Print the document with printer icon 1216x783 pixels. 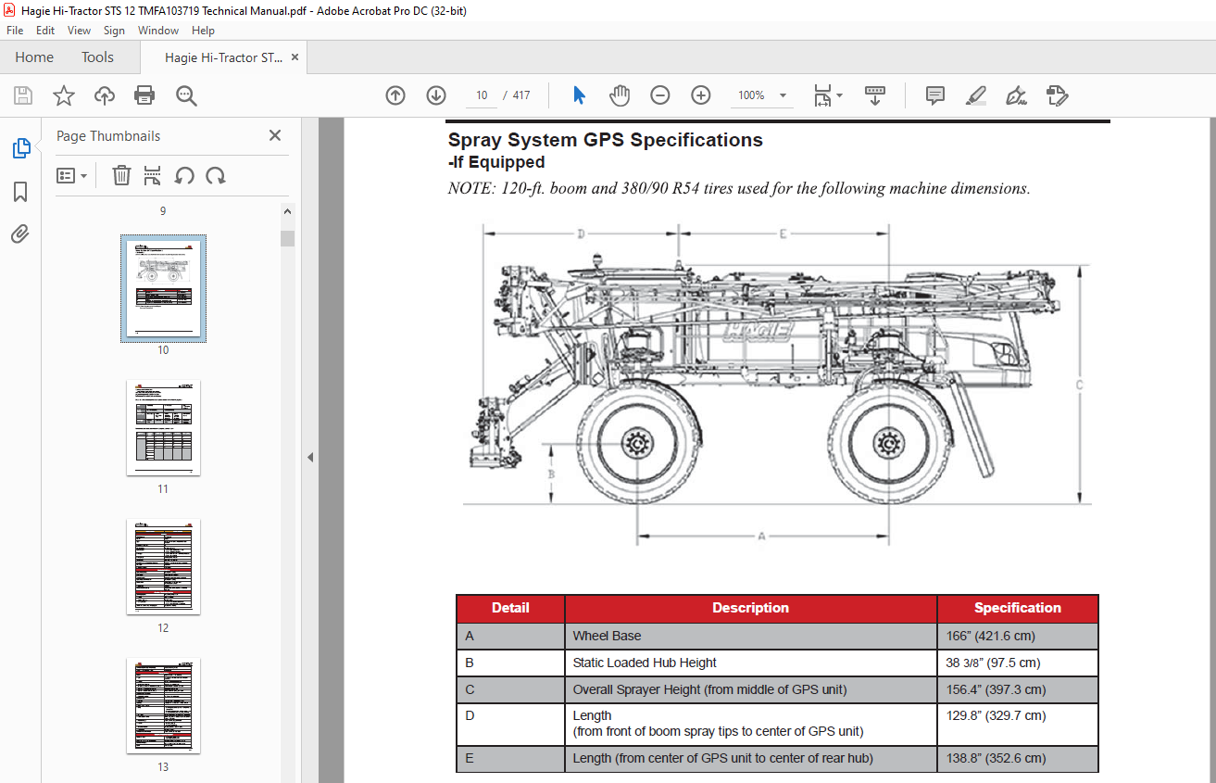click(144, 95)
